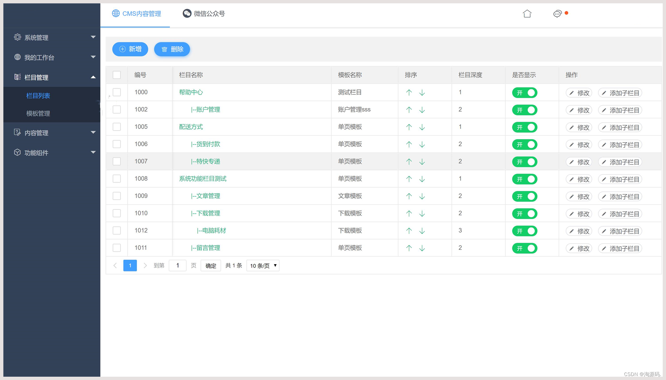Open 模板管理 in the sidebar

(38, 113)
